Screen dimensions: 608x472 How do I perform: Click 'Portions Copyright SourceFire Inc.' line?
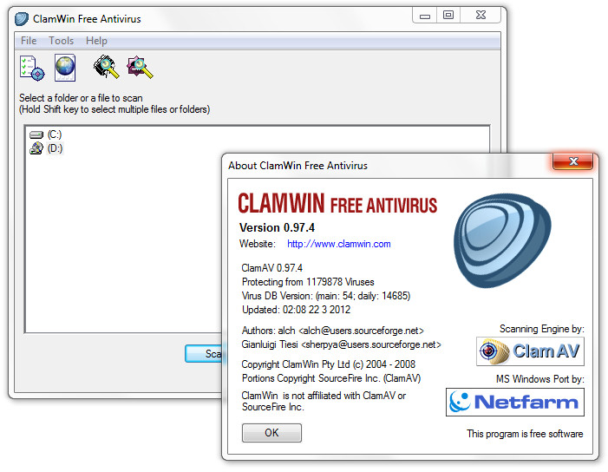point(331,378)
